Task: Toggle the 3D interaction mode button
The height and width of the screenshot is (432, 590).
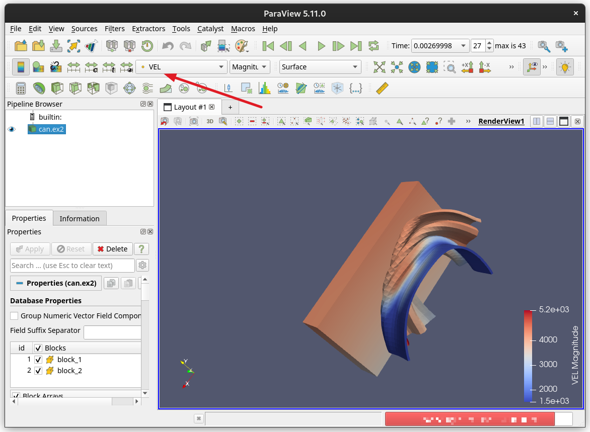Action: (209, 121)
